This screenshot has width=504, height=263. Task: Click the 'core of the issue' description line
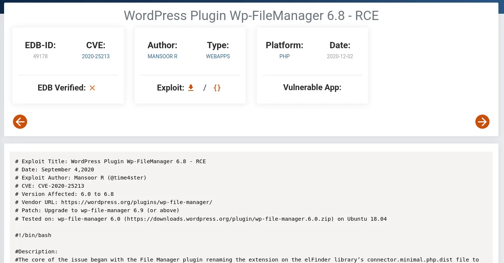247,260
